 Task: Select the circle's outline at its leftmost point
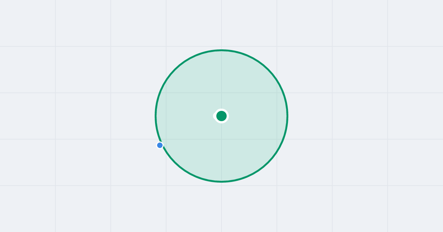[156, 116]
